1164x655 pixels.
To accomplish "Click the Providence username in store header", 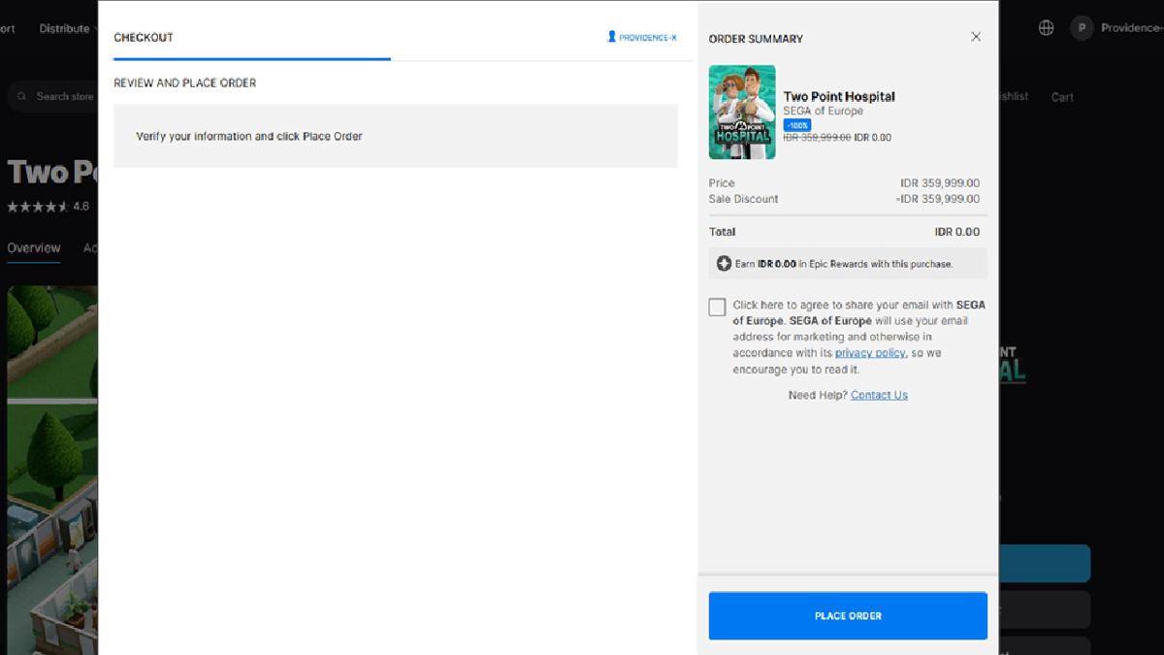I will 1132,28.
